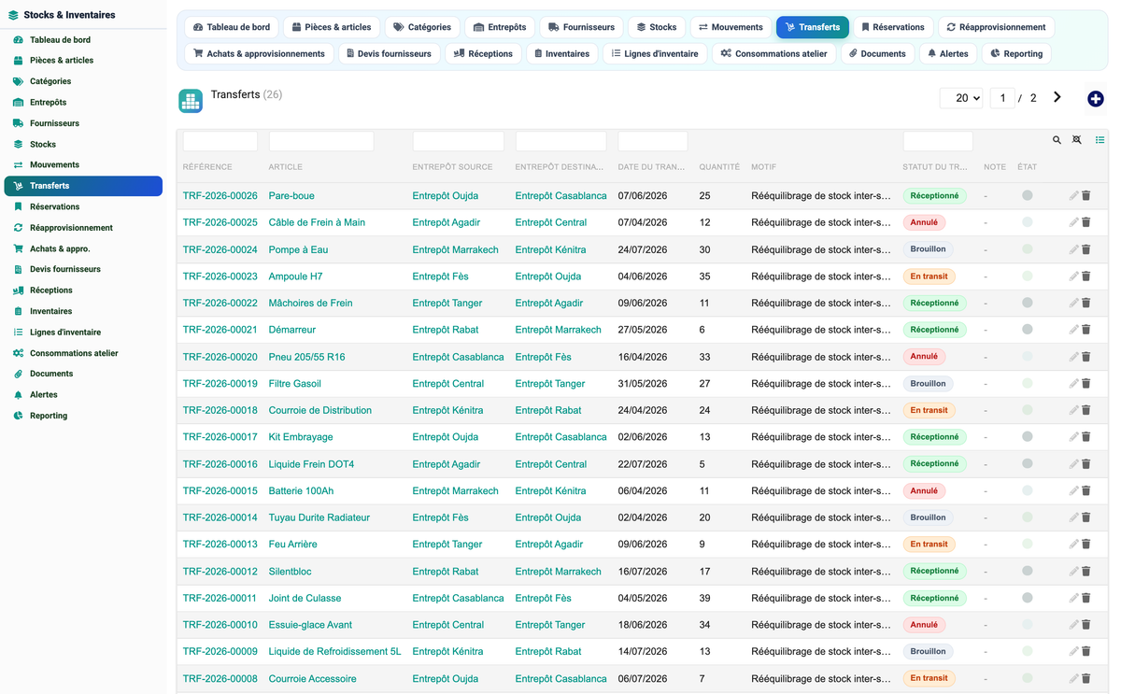The height and width of the screenshot is (694, 1121).
Task: Open Entrepôt Marrakech destination link for TRF-2026-00021
Action: point(558,330)
